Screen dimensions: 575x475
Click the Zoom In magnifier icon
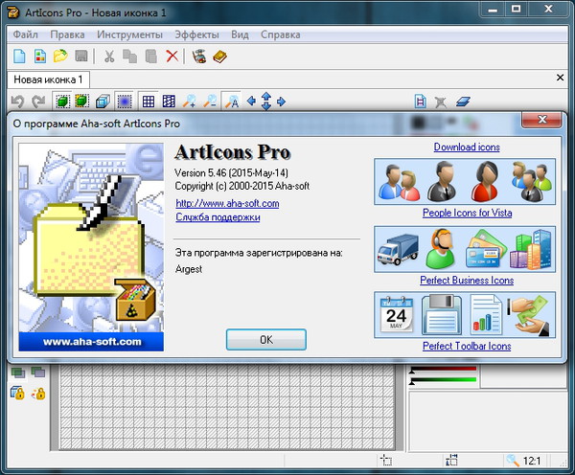coord(190,101)
